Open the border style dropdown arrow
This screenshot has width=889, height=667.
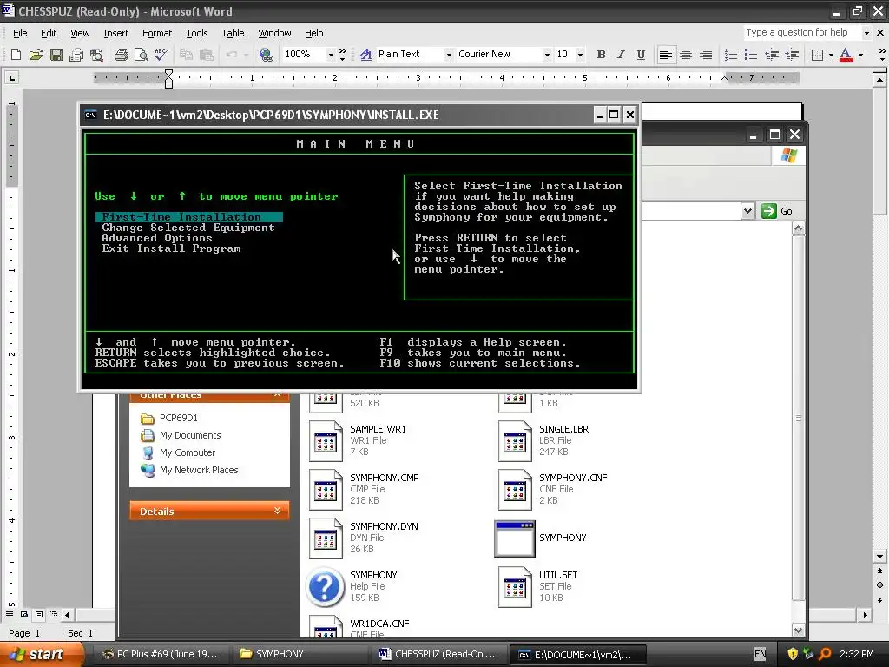[x=831, y=55]
